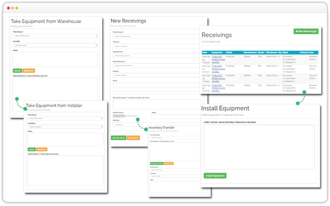330x206 pixels.
Task: Open the From Warehouse dropdown in Inventory Transfer
Action: coord(169,137)
